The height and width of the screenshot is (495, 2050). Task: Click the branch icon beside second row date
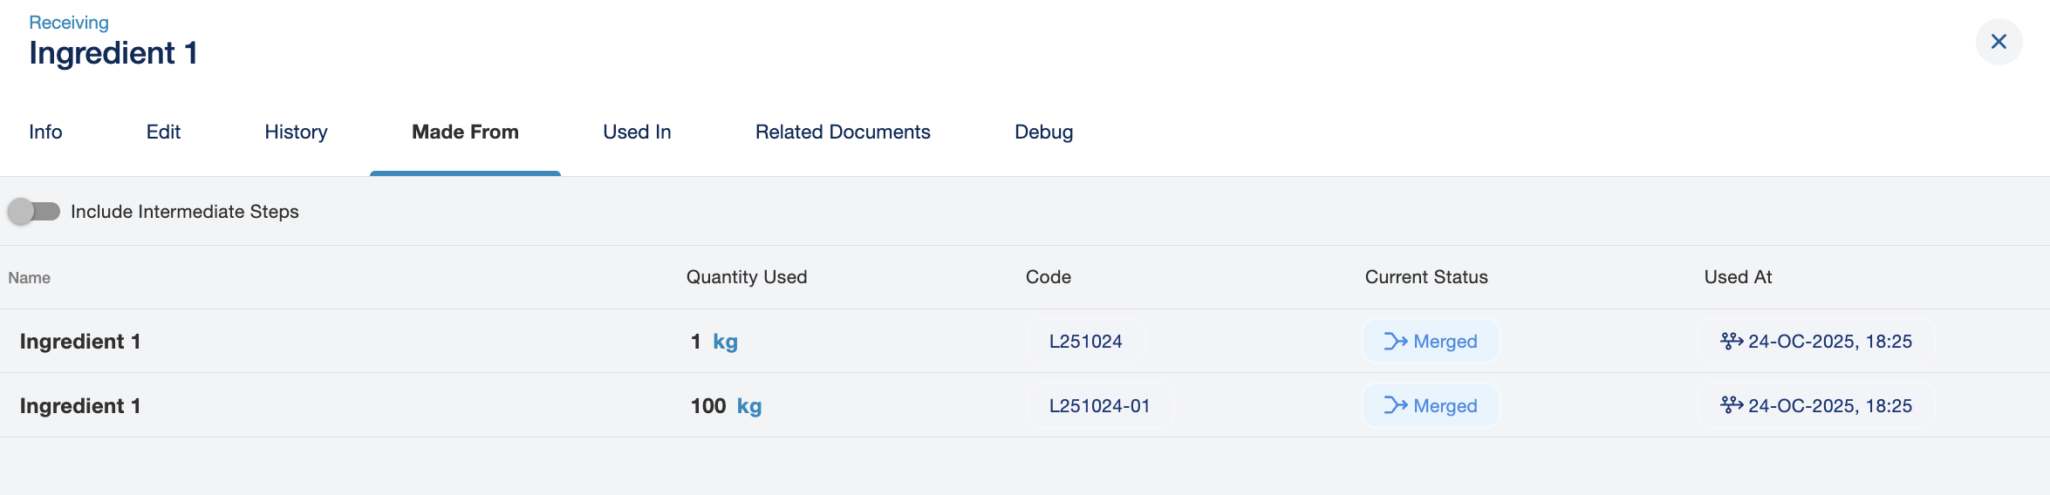coord(1731,405)
